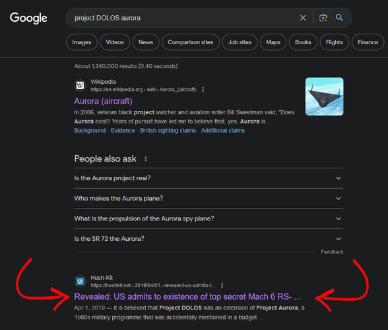
Task: Open the Aurora (aircraft) Wikipedia link
Action: point(103,101)
